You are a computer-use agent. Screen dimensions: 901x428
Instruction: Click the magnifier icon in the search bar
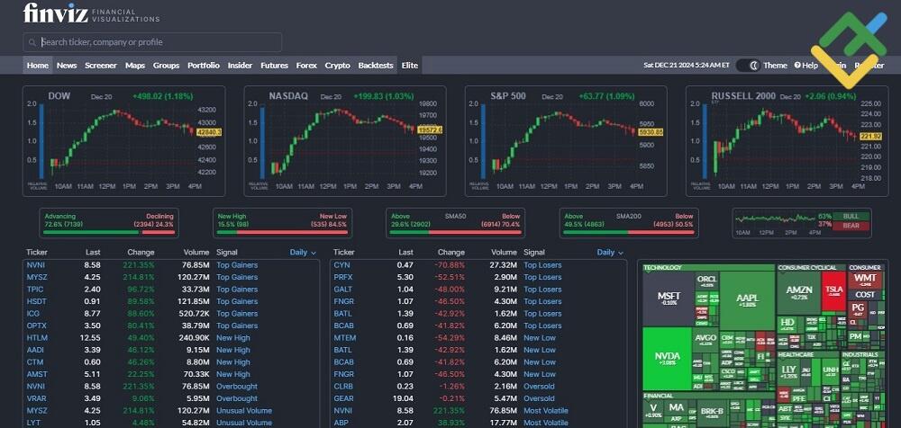(x=32, y=42)
